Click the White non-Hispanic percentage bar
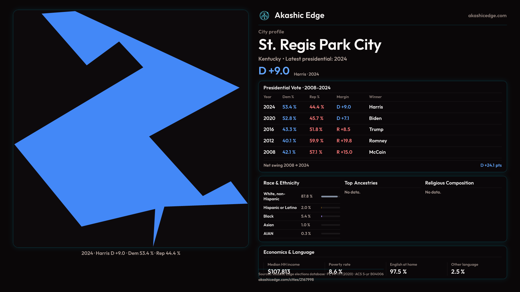 point(330,197)
